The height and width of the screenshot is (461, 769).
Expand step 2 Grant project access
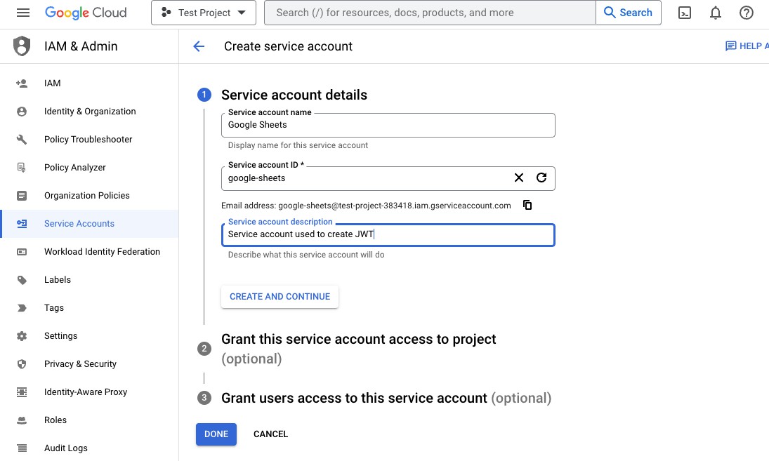(x=358, y=340)
